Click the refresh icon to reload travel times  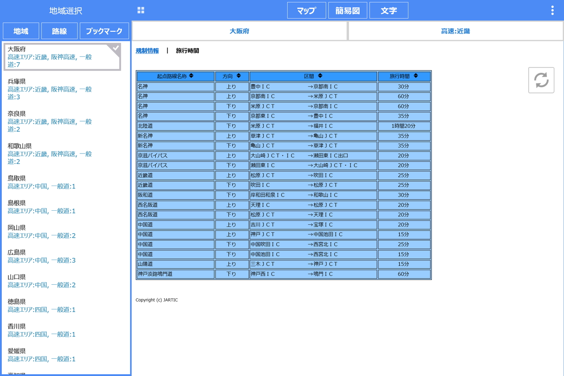pyautogui.click(x=541, y=80)
